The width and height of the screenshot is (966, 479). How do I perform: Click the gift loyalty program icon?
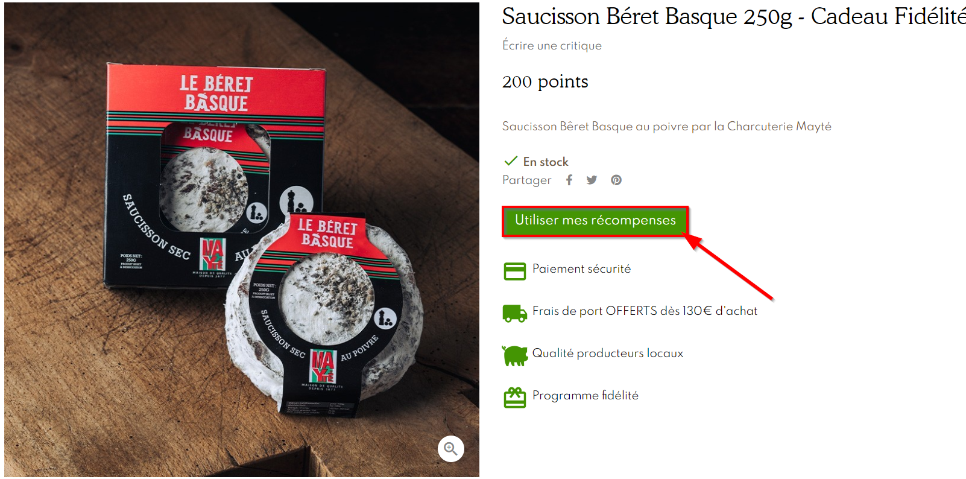pyautogui.click(x=514, y=398)
